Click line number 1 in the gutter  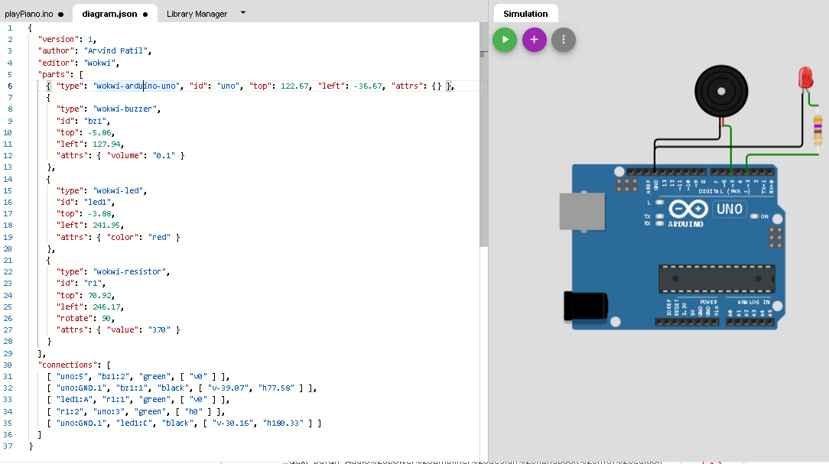[9, 28]
